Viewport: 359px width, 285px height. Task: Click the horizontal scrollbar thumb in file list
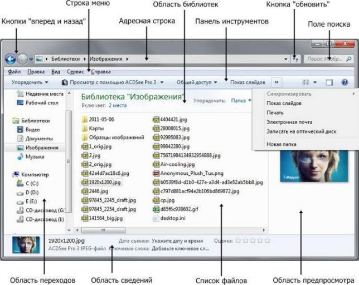click(104, 230)
